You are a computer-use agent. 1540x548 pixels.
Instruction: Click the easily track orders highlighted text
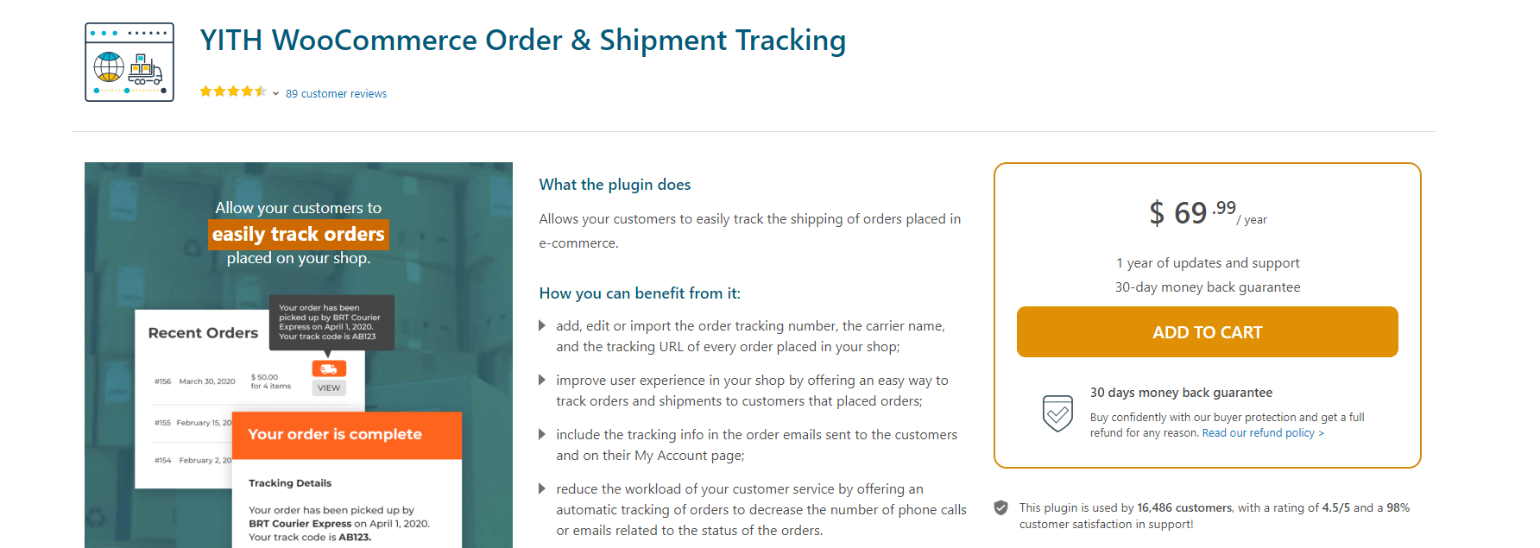pos(298,234)
